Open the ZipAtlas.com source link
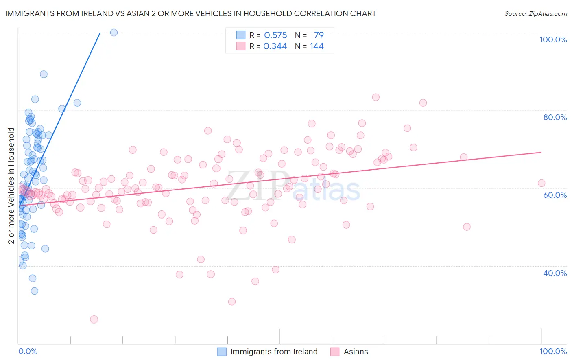The height and width of the screenshot is (363, 572). pos(536,13)
